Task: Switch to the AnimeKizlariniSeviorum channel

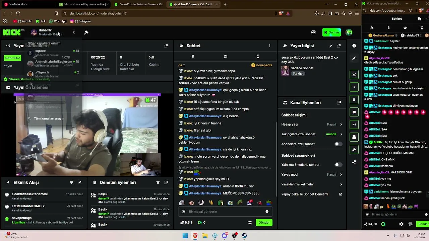Action: click(x=54, y=64)
